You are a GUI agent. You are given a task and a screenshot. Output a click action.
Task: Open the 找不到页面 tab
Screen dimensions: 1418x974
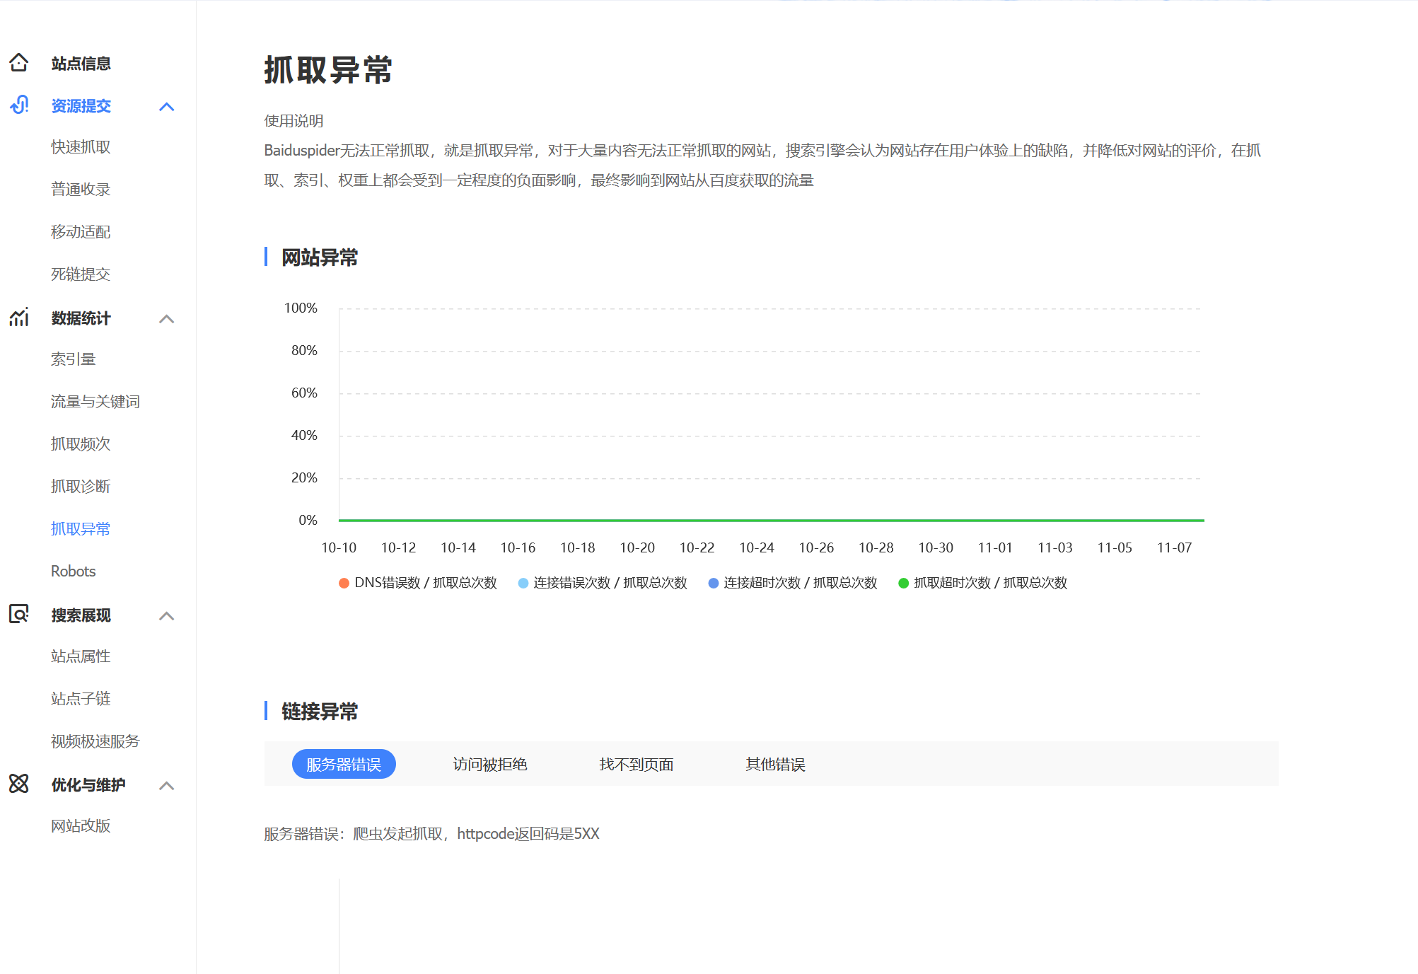click(x=636, y=764)
